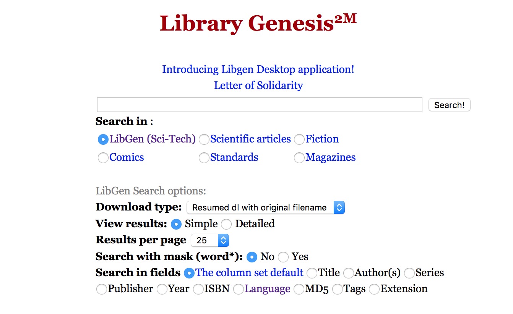
Task: Select the Scientific articles radio button
Action: point(204,140)
